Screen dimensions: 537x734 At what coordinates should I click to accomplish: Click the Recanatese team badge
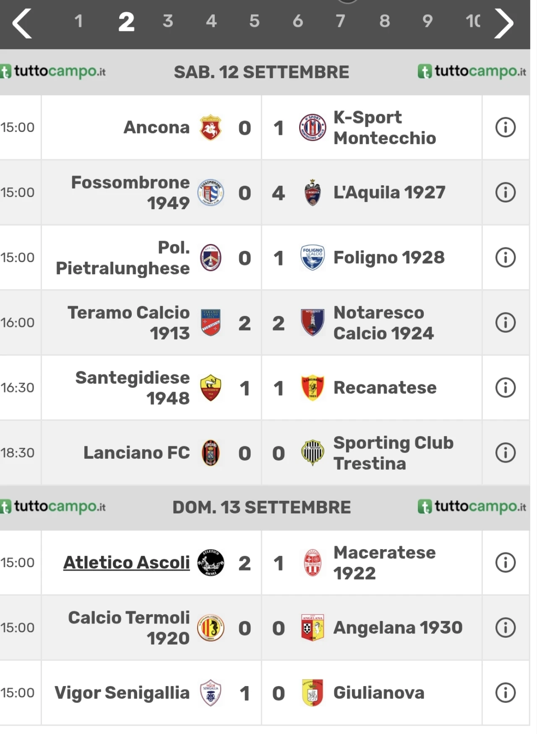coord(313,388)
